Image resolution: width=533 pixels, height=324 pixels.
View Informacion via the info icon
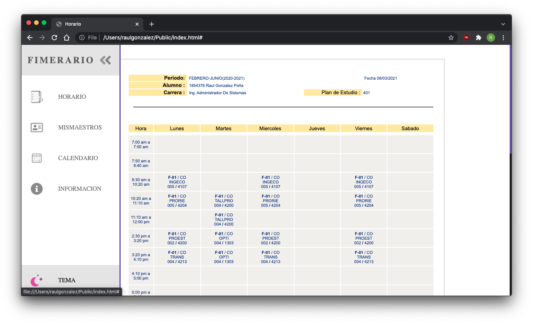pos(36,188)
